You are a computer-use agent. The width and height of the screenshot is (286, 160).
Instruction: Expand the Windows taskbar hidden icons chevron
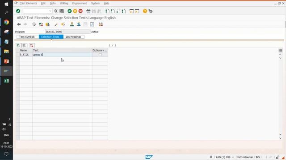coord(9,119)
